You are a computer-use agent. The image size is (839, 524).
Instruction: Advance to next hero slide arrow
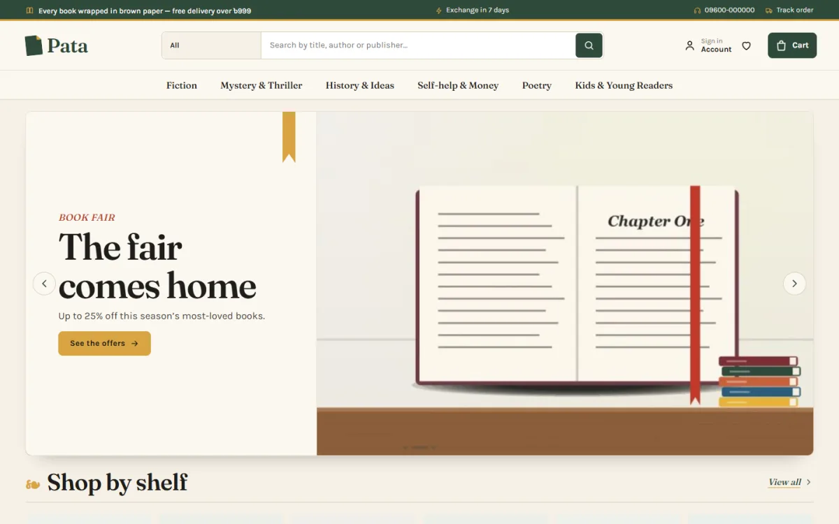794,284
